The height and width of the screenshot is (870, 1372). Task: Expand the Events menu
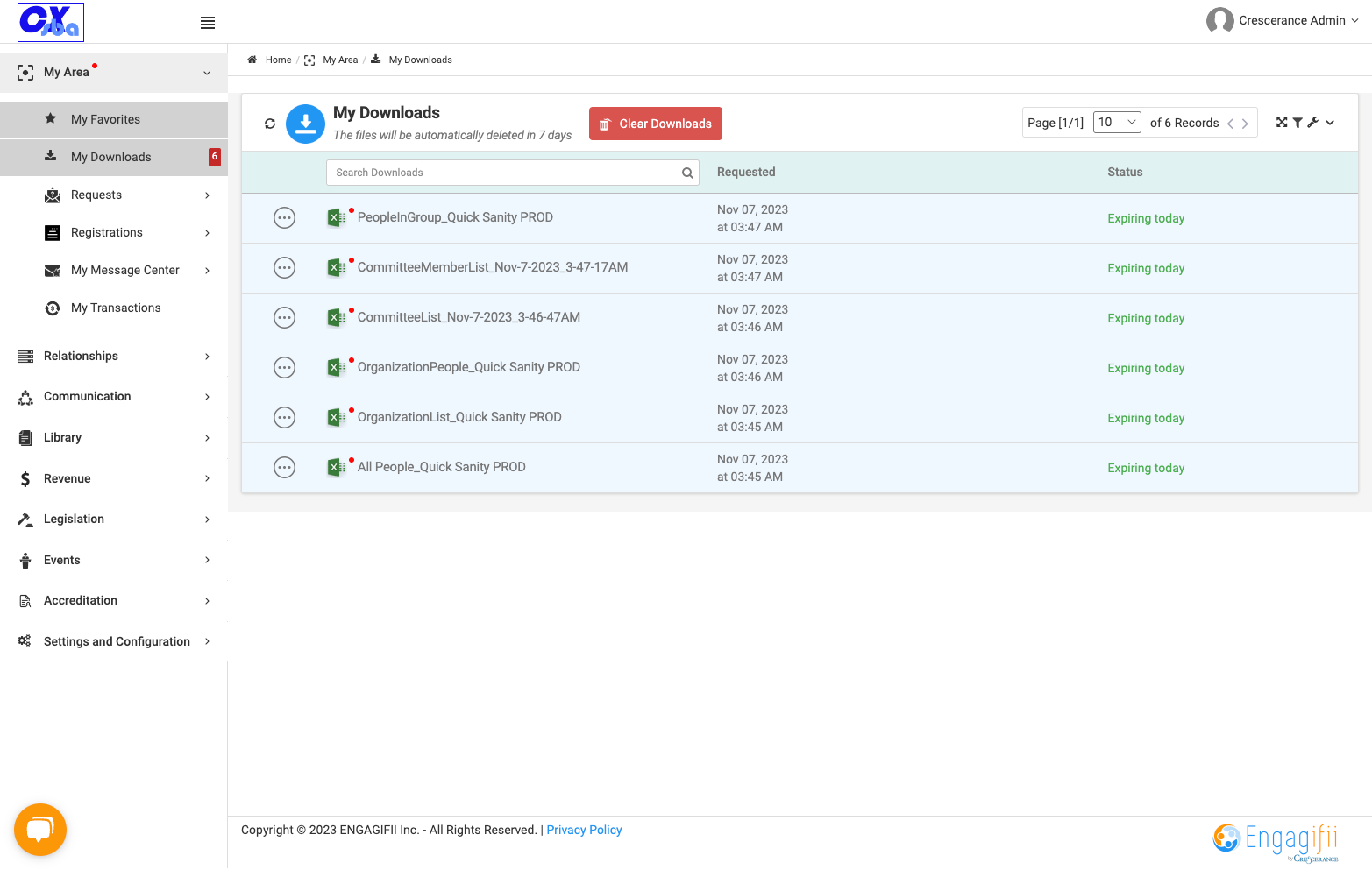click(114, 560)
